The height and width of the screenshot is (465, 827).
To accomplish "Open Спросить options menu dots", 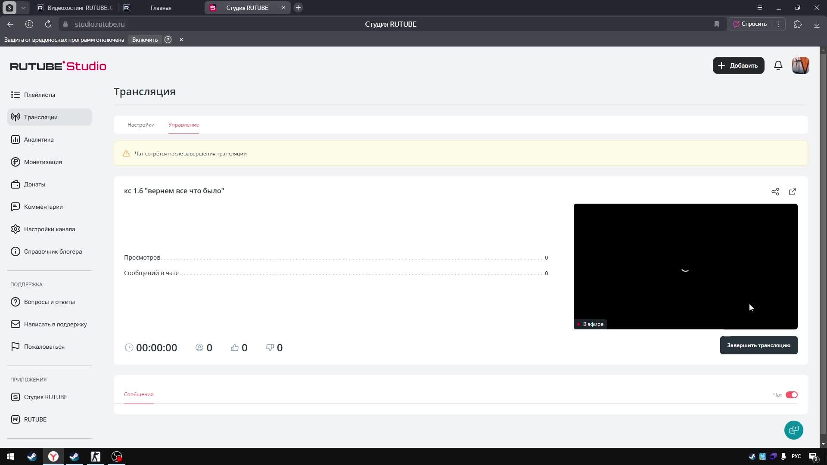I will tap(779, 24).
